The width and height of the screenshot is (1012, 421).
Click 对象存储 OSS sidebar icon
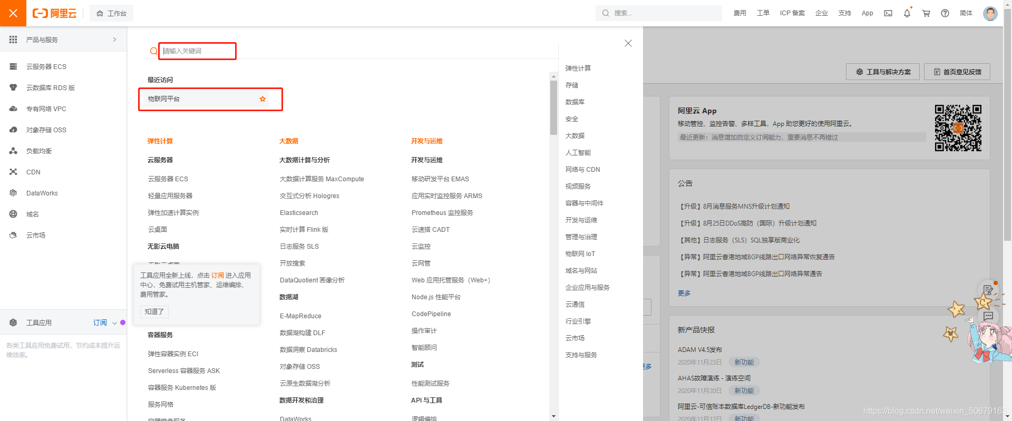pyautogui.click(x=13, y=130)
